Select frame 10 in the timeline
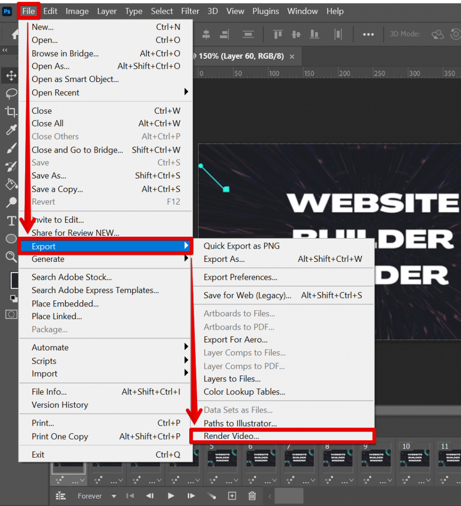Screen dimensions: 461x506 coord(416,459)
